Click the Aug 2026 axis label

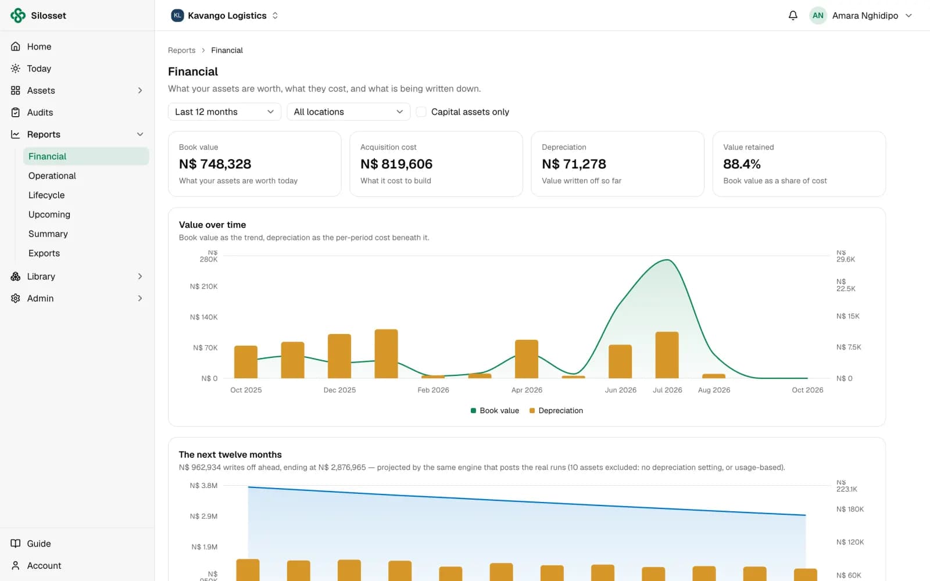click(714, 390)
